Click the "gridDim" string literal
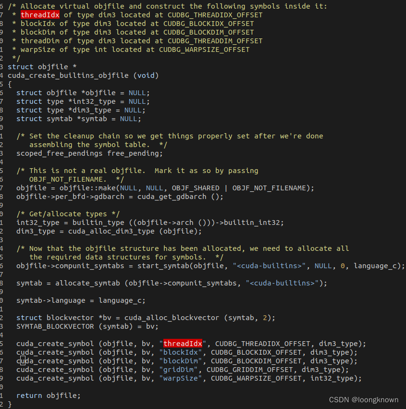 [178, 370]
